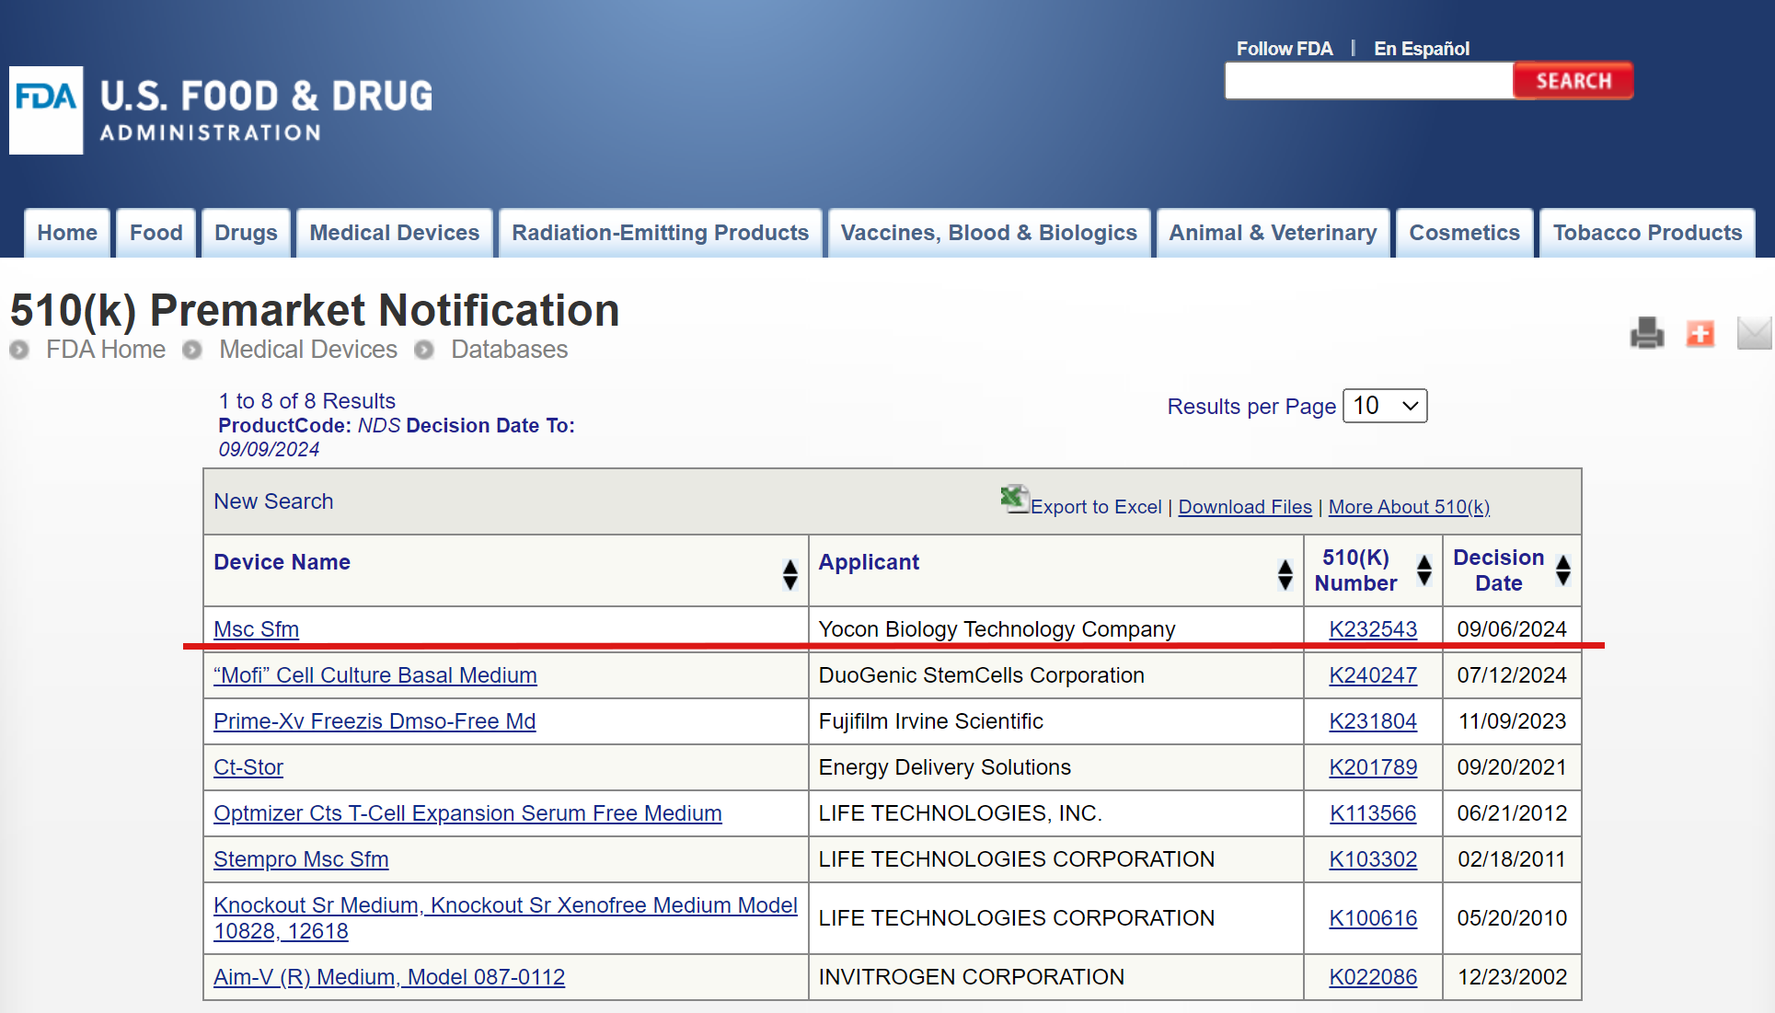This screenshot has height=1013, width=1775.
Task: Open 510(k) number K240247
Action: click(x=1373, y=675)
